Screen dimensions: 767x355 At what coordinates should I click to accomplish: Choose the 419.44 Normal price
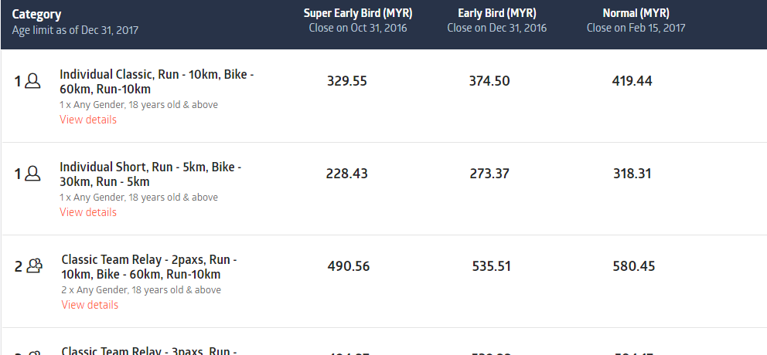tap(632, 81)
